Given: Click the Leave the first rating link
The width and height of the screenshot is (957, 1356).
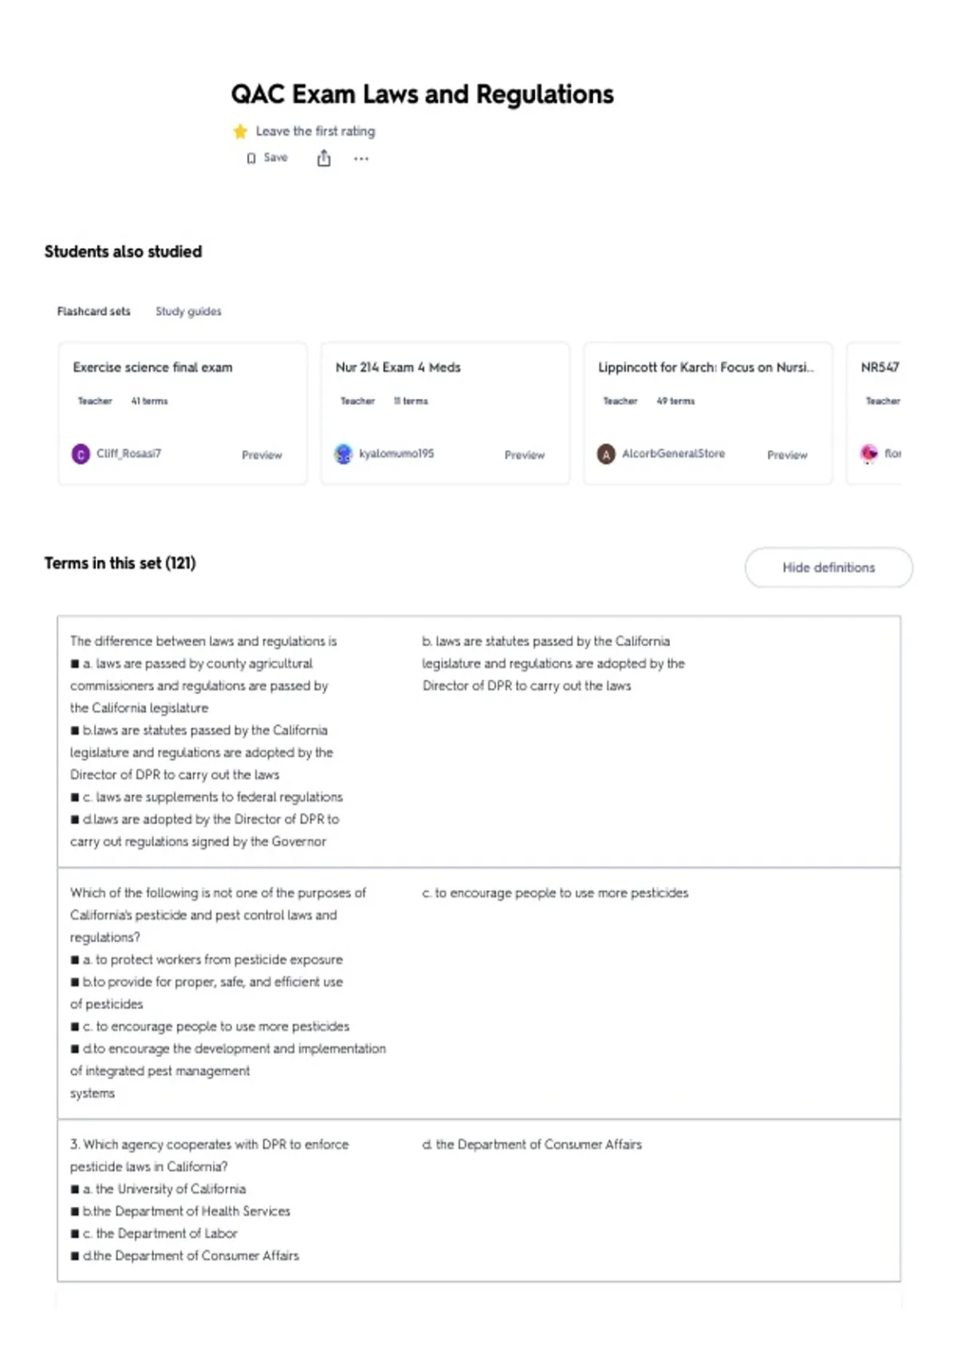Looking at the screenshot, I should point(315,132).
